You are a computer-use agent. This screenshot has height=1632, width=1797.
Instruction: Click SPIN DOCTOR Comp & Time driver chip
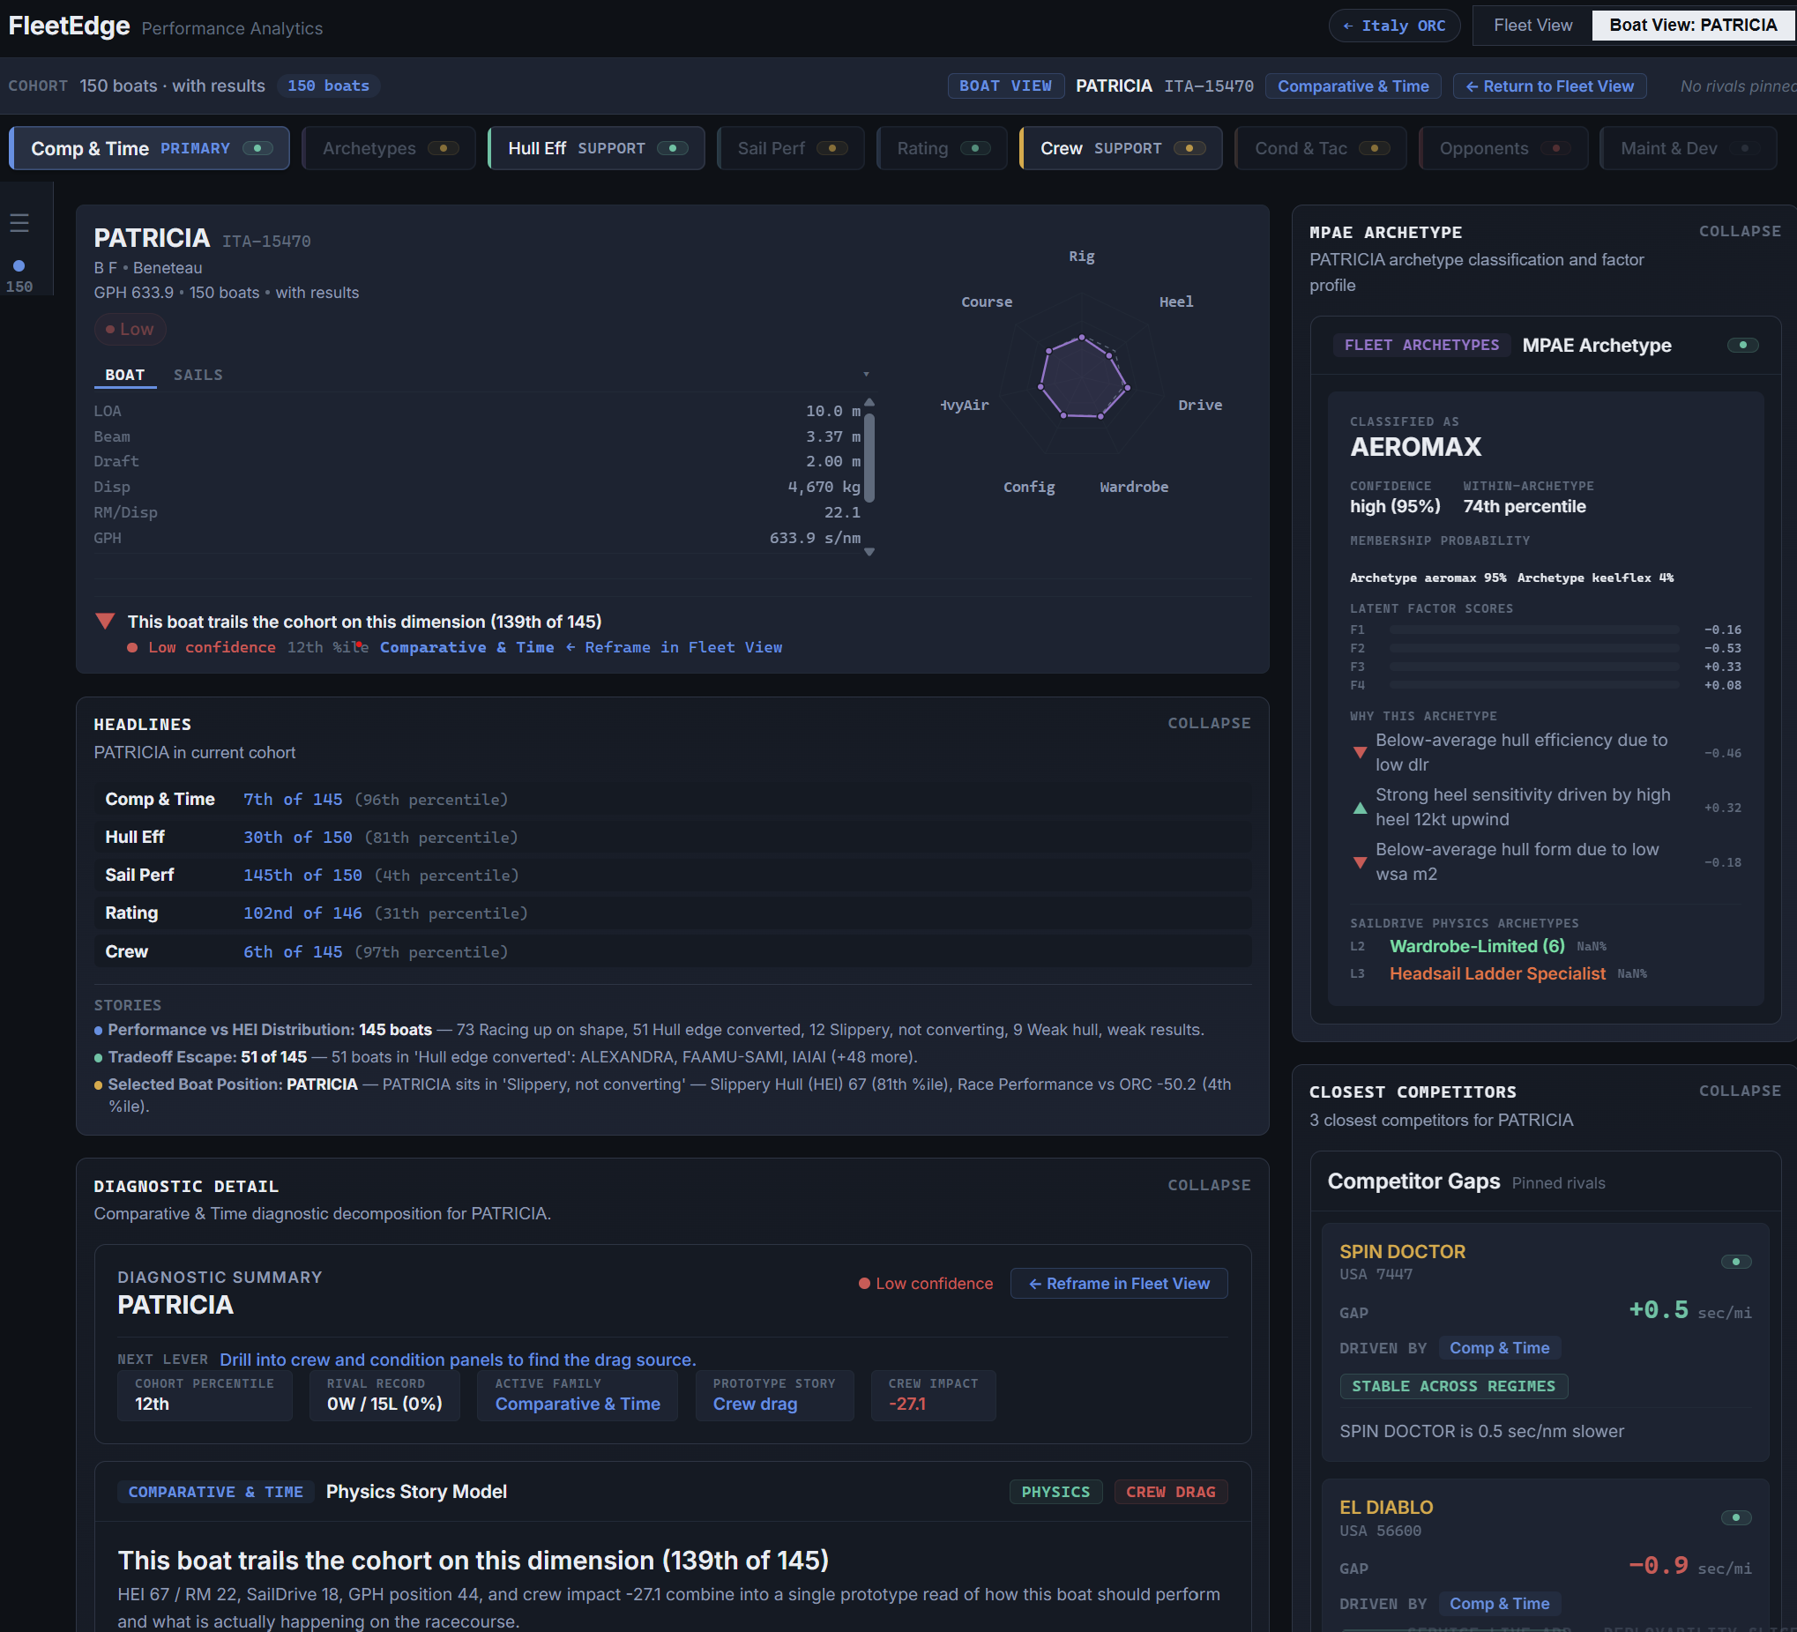(1499, 1348)
